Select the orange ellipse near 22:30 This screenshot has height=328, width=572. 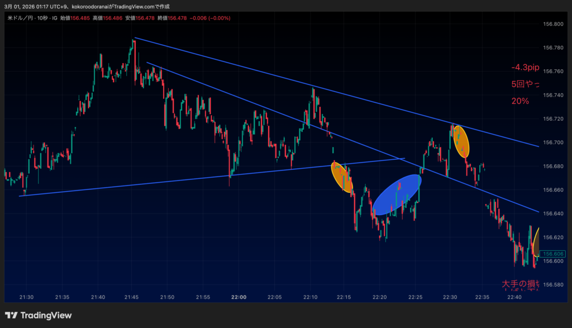point(461,141)
